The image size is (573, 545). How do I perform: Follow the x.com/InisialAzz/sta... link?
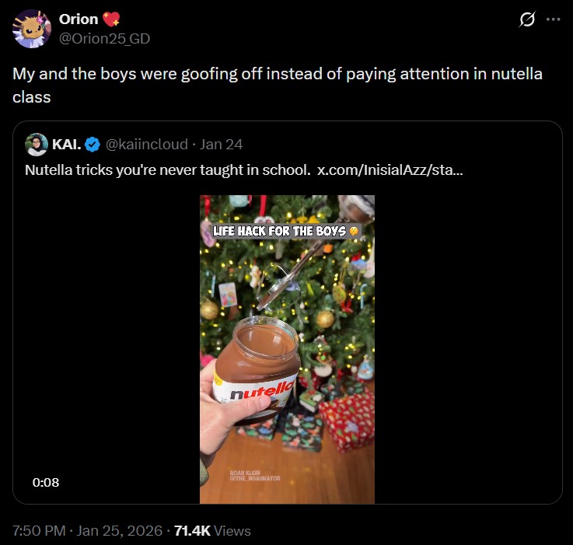point(390,170)
